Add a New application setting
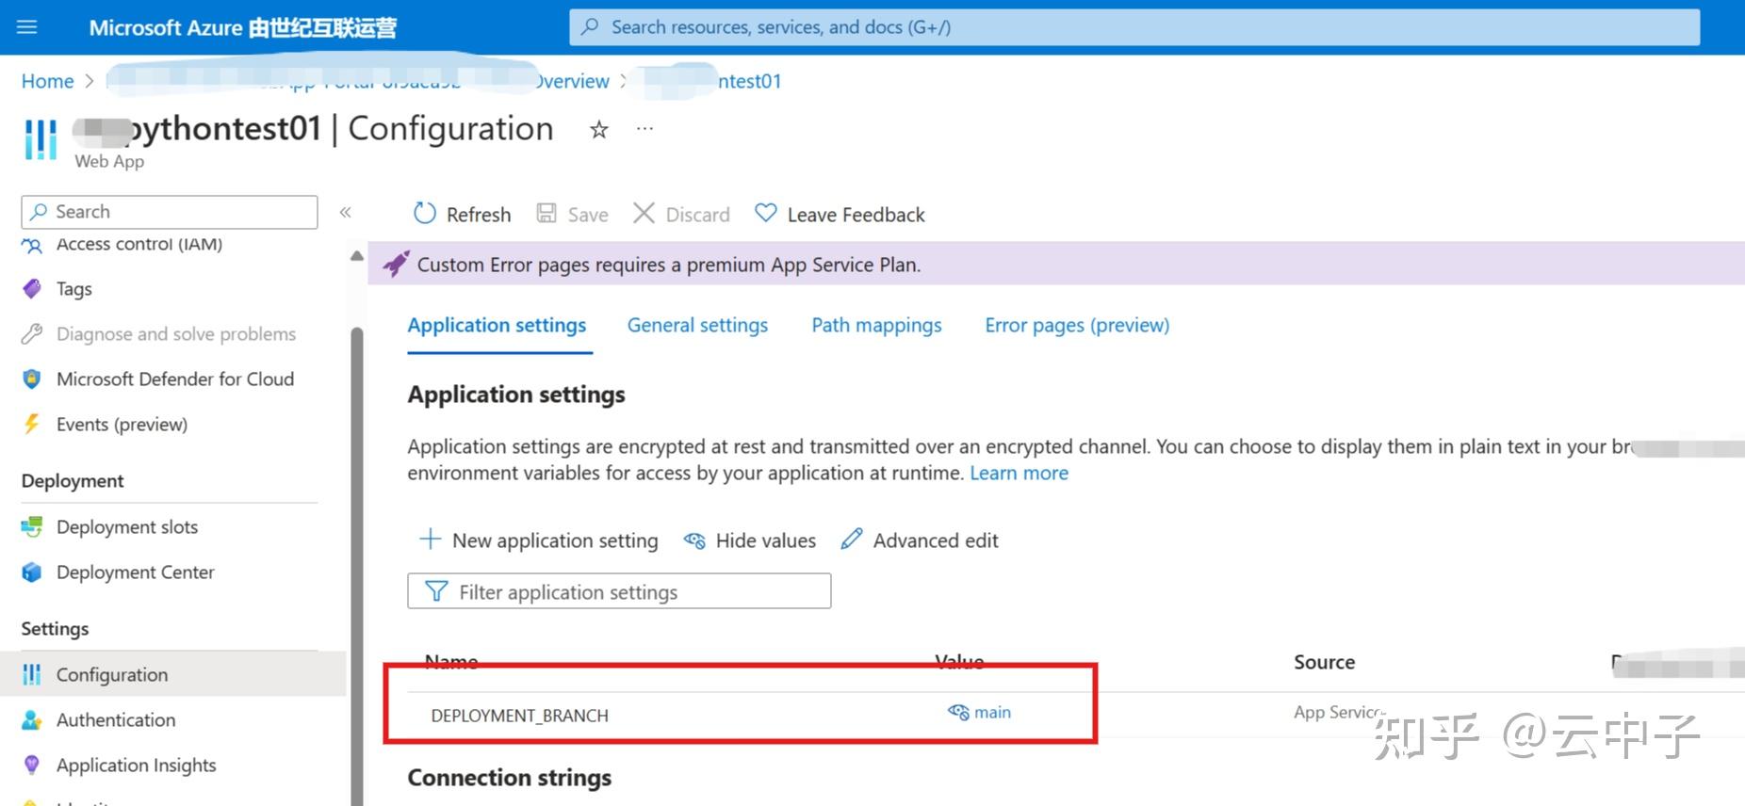The height and width of the screenshot is (806, 1745). tap(538, 540)
